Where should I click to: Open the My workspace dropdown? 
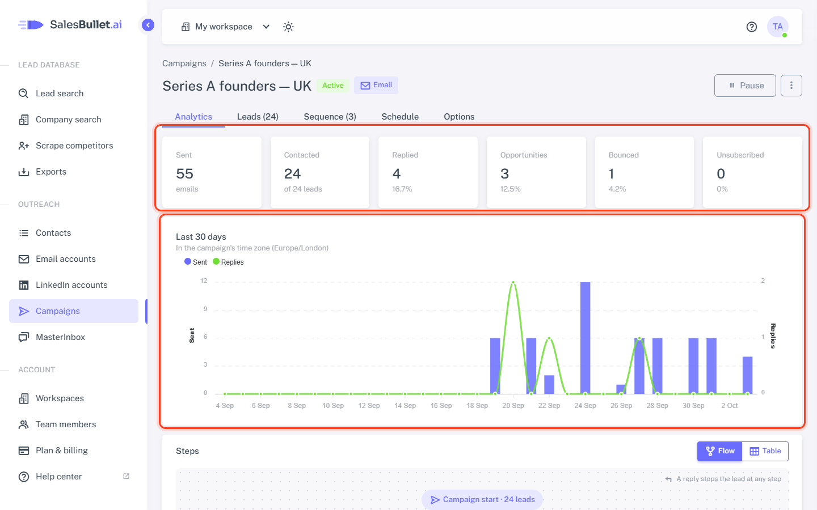(225, 27)
